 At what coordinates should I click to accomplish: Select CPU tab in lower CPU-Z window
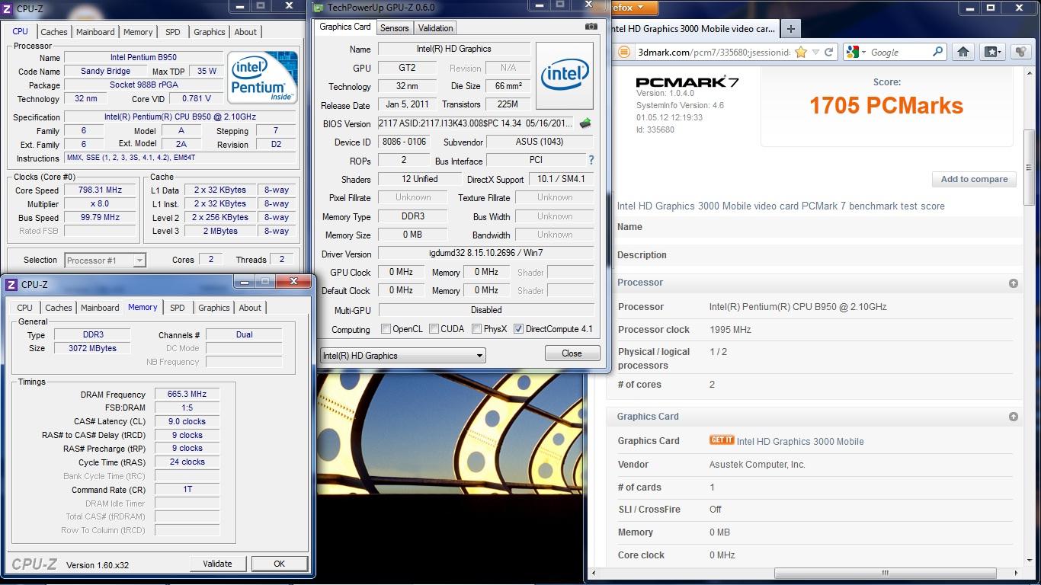25,308
